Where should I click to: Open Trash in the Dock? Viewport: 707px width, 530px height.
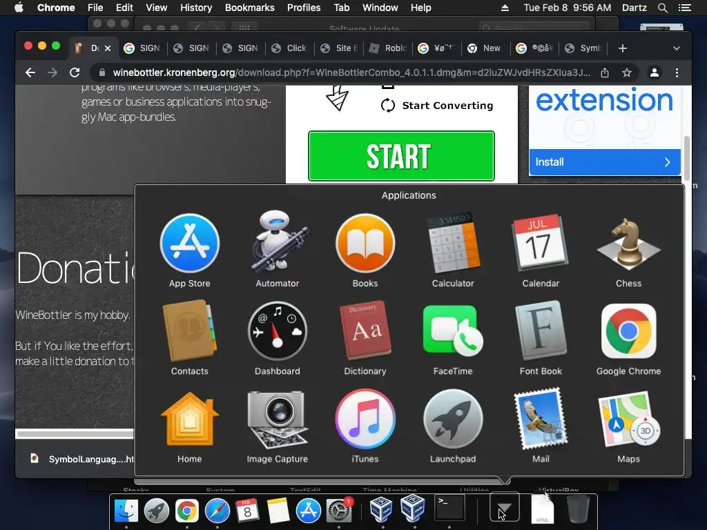tap(578, 509)
